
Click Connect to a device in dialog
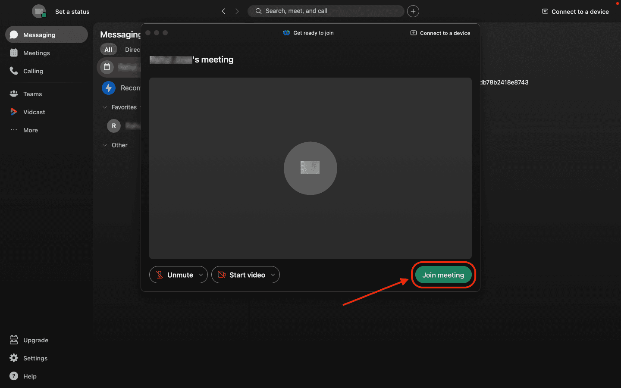click(440, 33)
